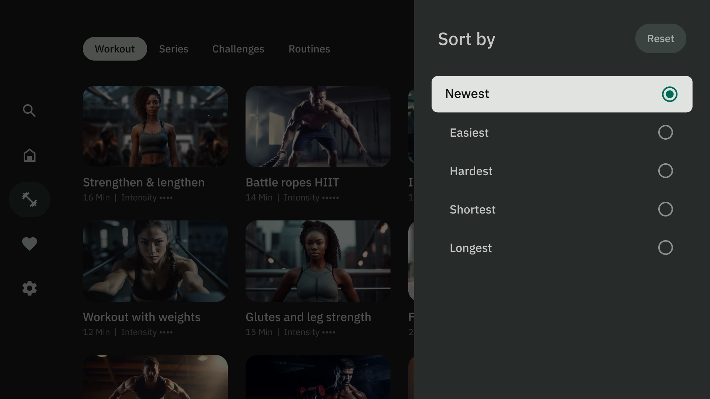Click the favorites heart icon in sidebar

[x=29, y=243]
